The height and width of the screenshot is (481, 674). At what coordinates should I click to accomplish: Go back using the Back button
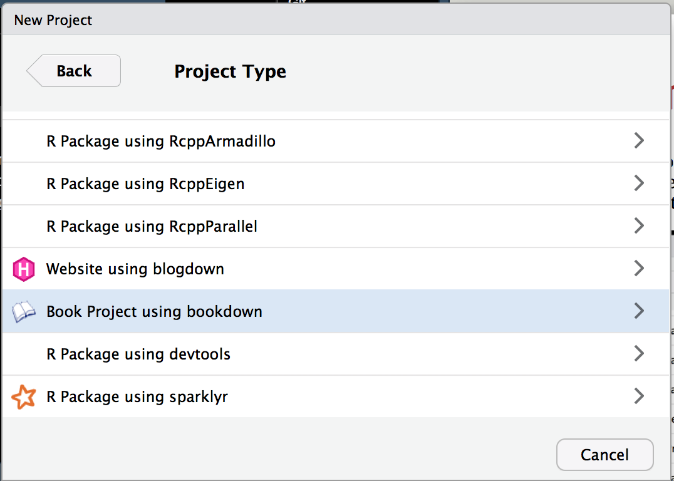pos(73,71)
